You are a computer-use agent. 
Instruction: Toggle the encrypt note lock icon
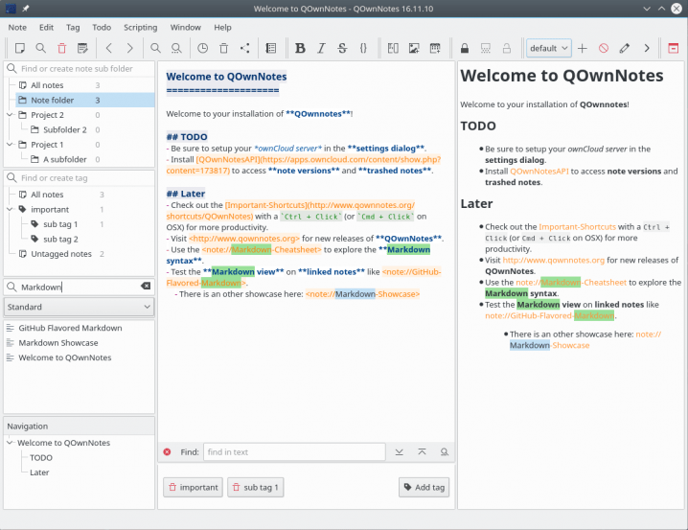[x=465, y=48]
